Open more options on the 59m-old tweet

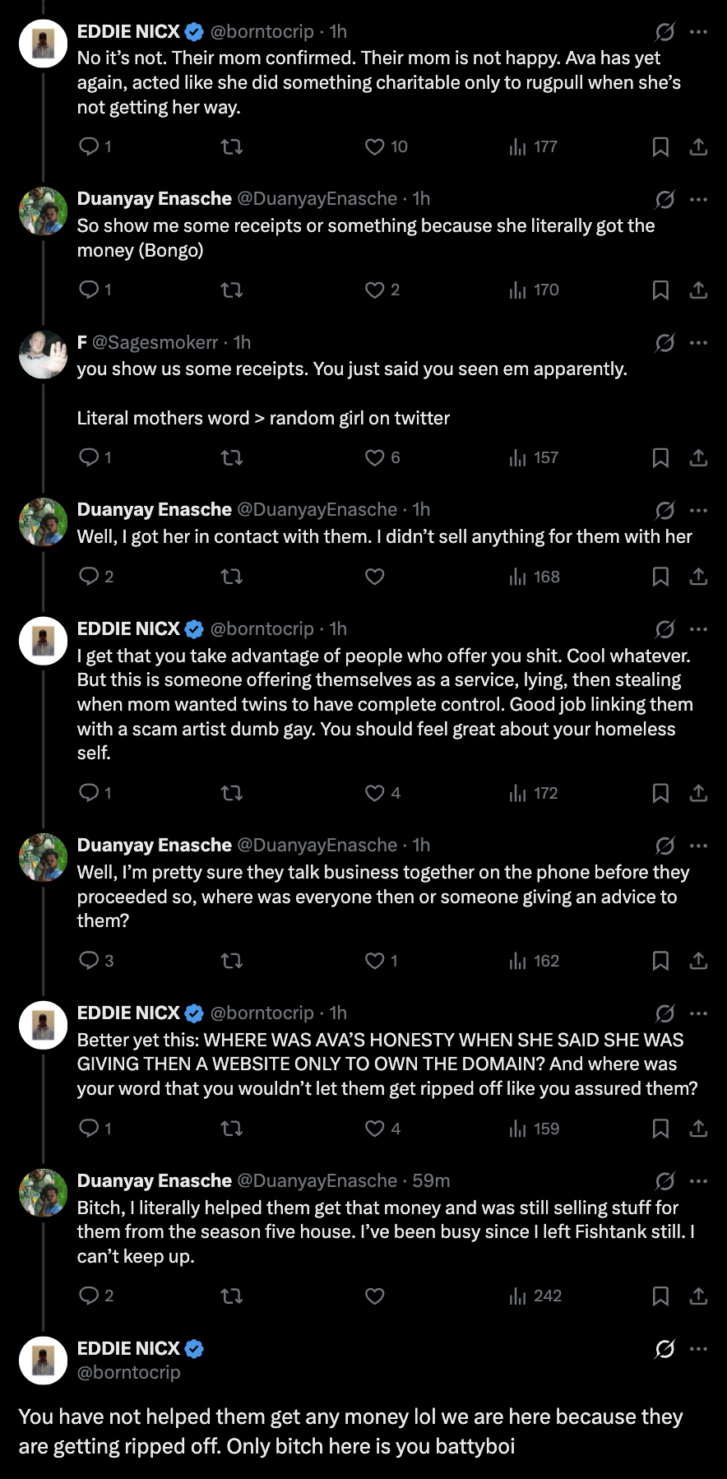coord(698,1180)
